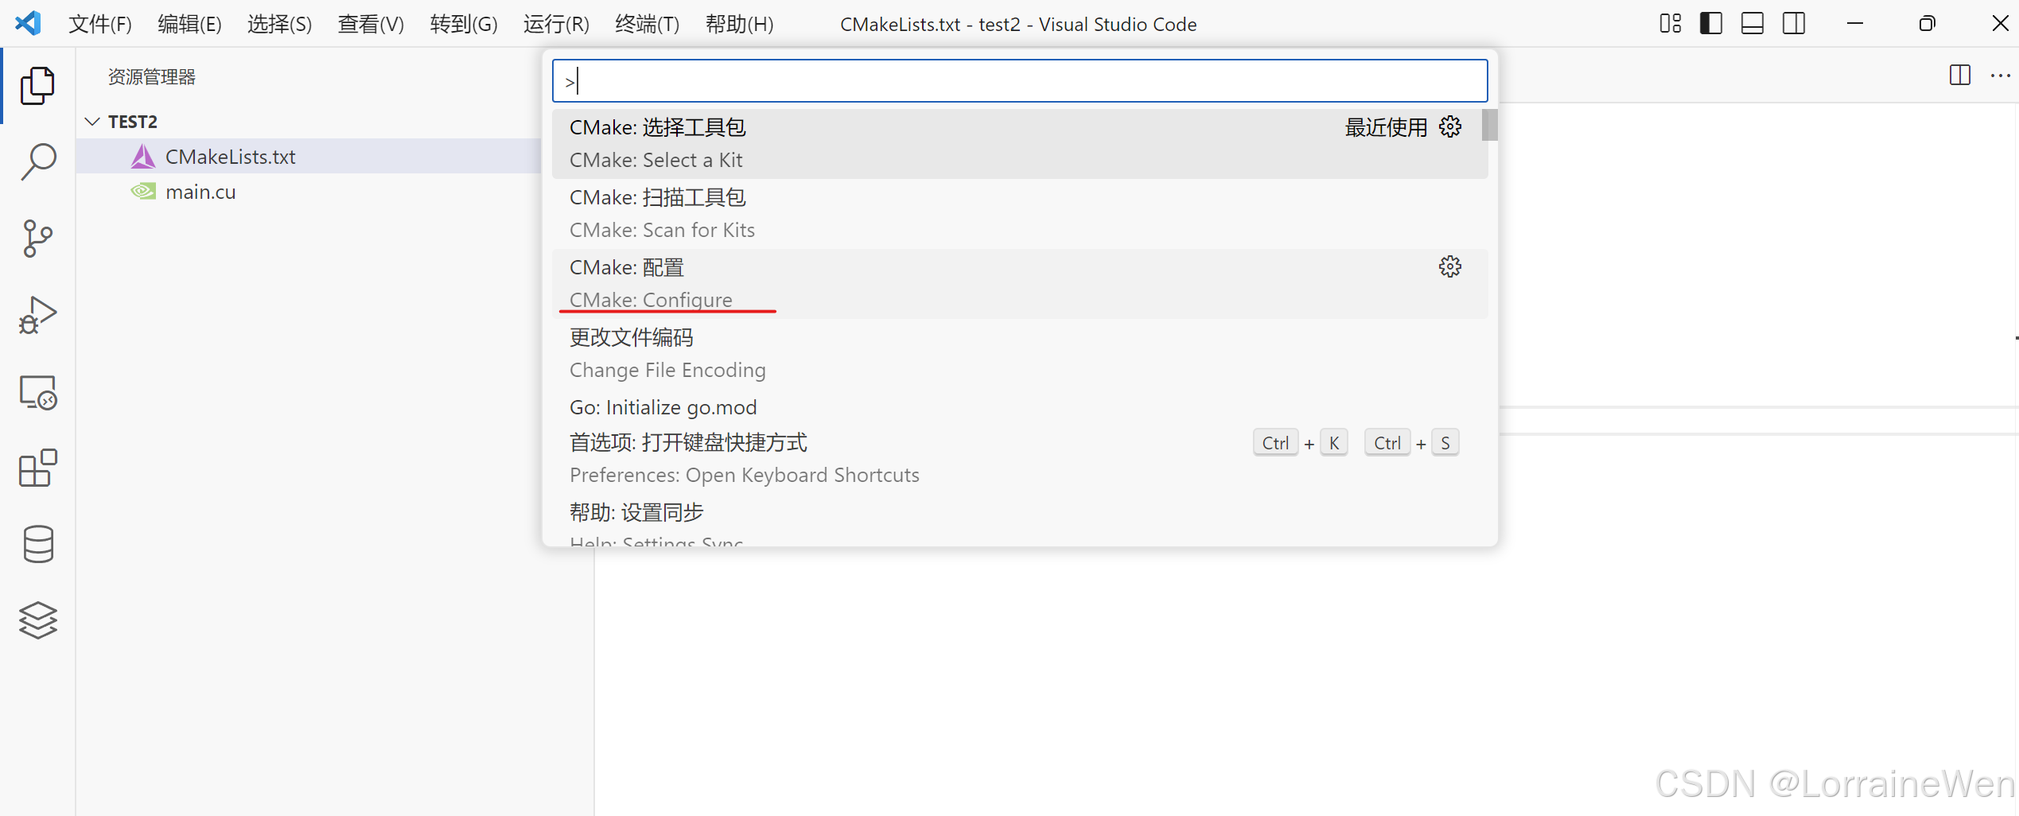This screenshot has width=2019, height=816.
Task: Click gear icon for CMake: 选择工具包
Action: click(1449, 127)
